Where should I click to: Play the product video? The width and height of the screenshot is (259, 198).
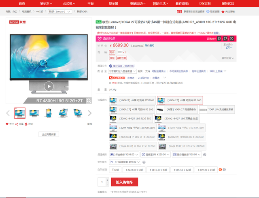pyautogui.click(x=49, y=86)
